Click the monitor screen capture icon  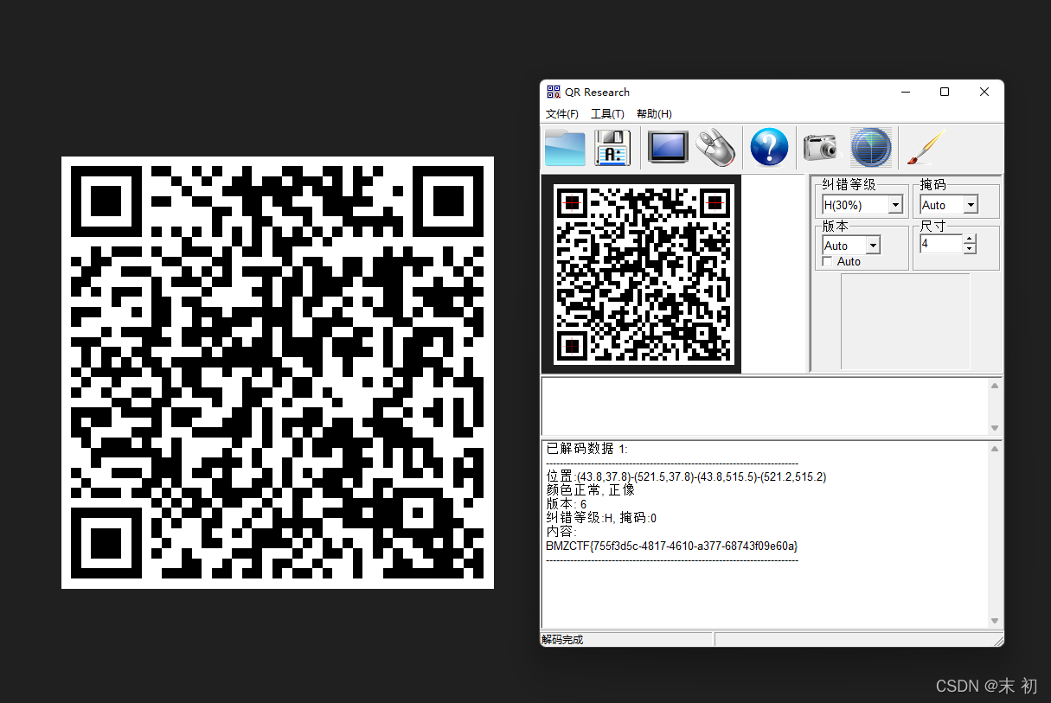(x=668, y=148)
